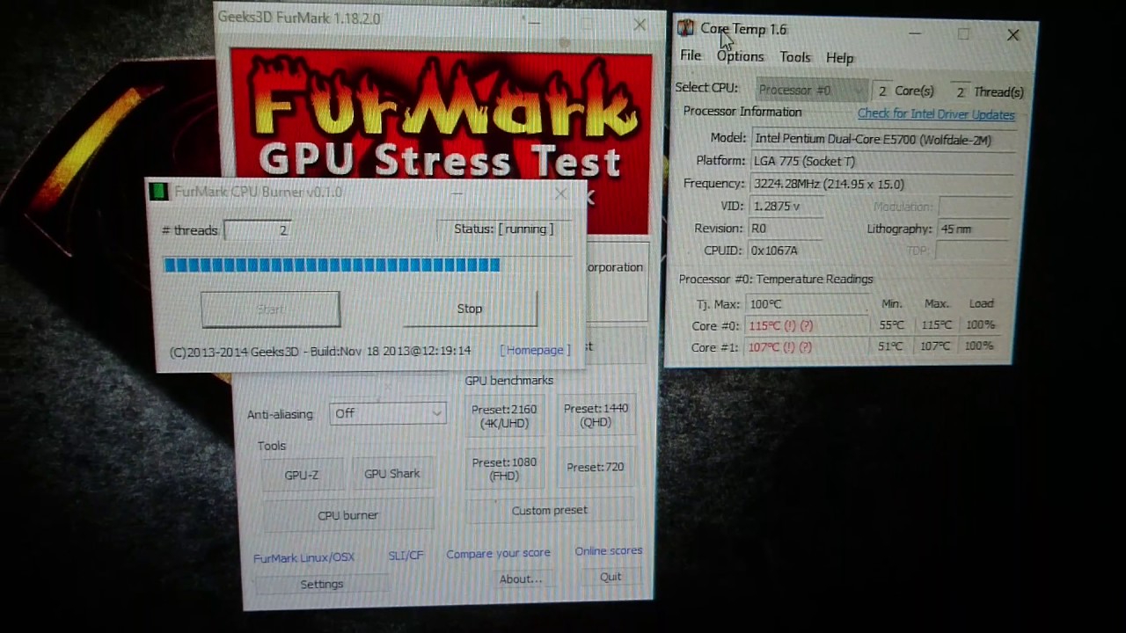Image resolution: width=1126 pixels, height=633 pixels.
Task: Open FurMark Linux/OSX link
Action: [303, 557]
